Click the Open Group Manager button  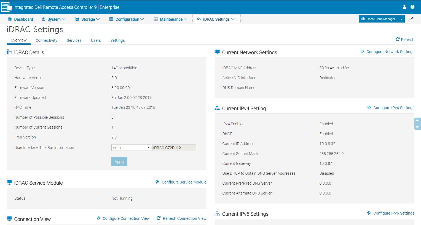[378, 19]
